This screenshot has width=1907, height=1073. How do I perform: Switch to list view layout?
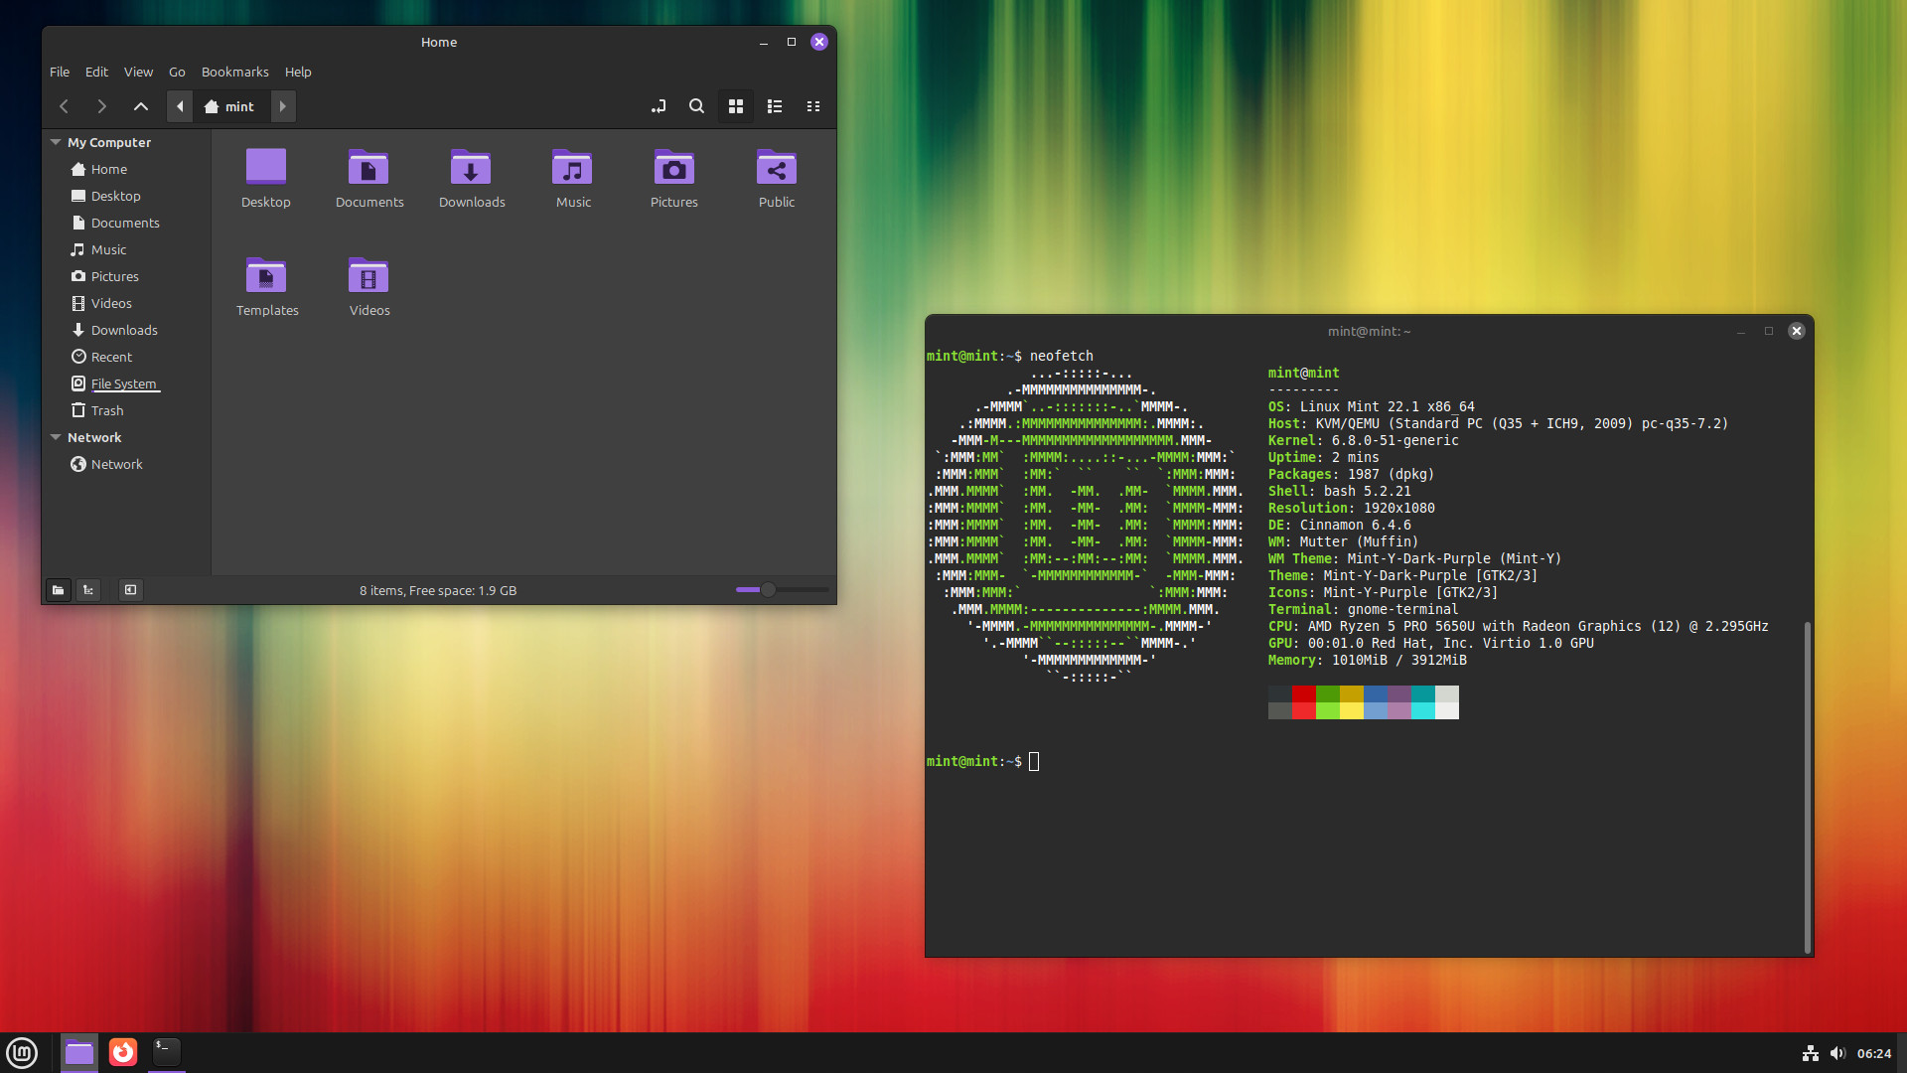[x=775, y=106]
